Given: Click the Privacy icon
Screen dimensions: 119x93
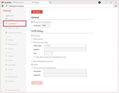Looking at the screenshot, I should [6, 48].
